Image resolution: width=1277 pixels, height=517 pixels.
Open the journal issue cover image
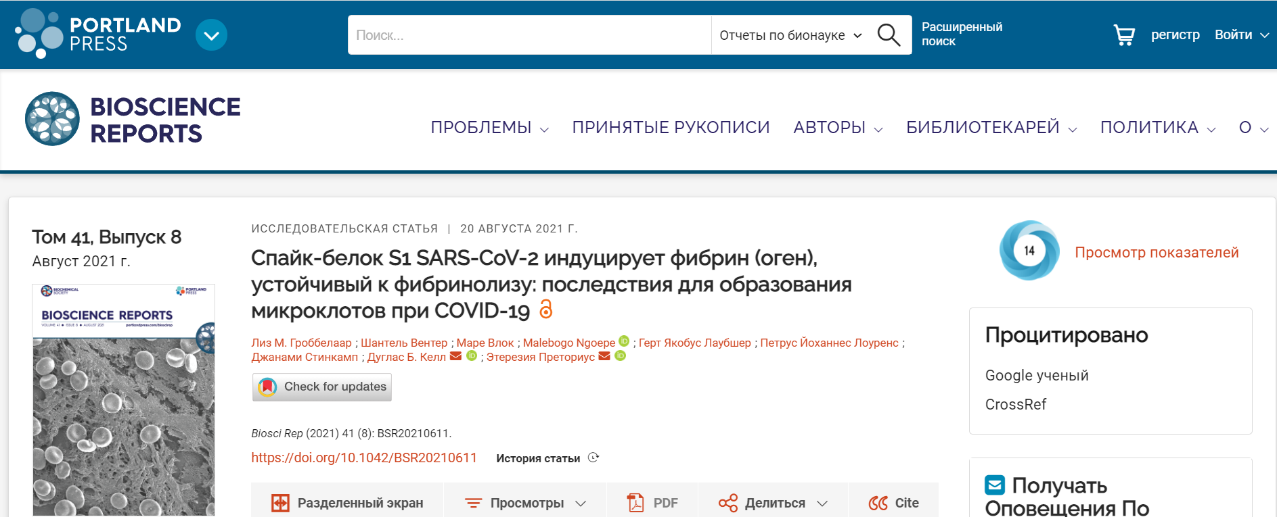coord(123,400)
